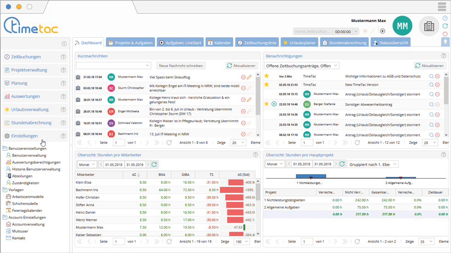Image resolution: width=451 pixels, height=253 pixels.
Task: Collapse the left sidebar panel
Action: click(64, 44)
